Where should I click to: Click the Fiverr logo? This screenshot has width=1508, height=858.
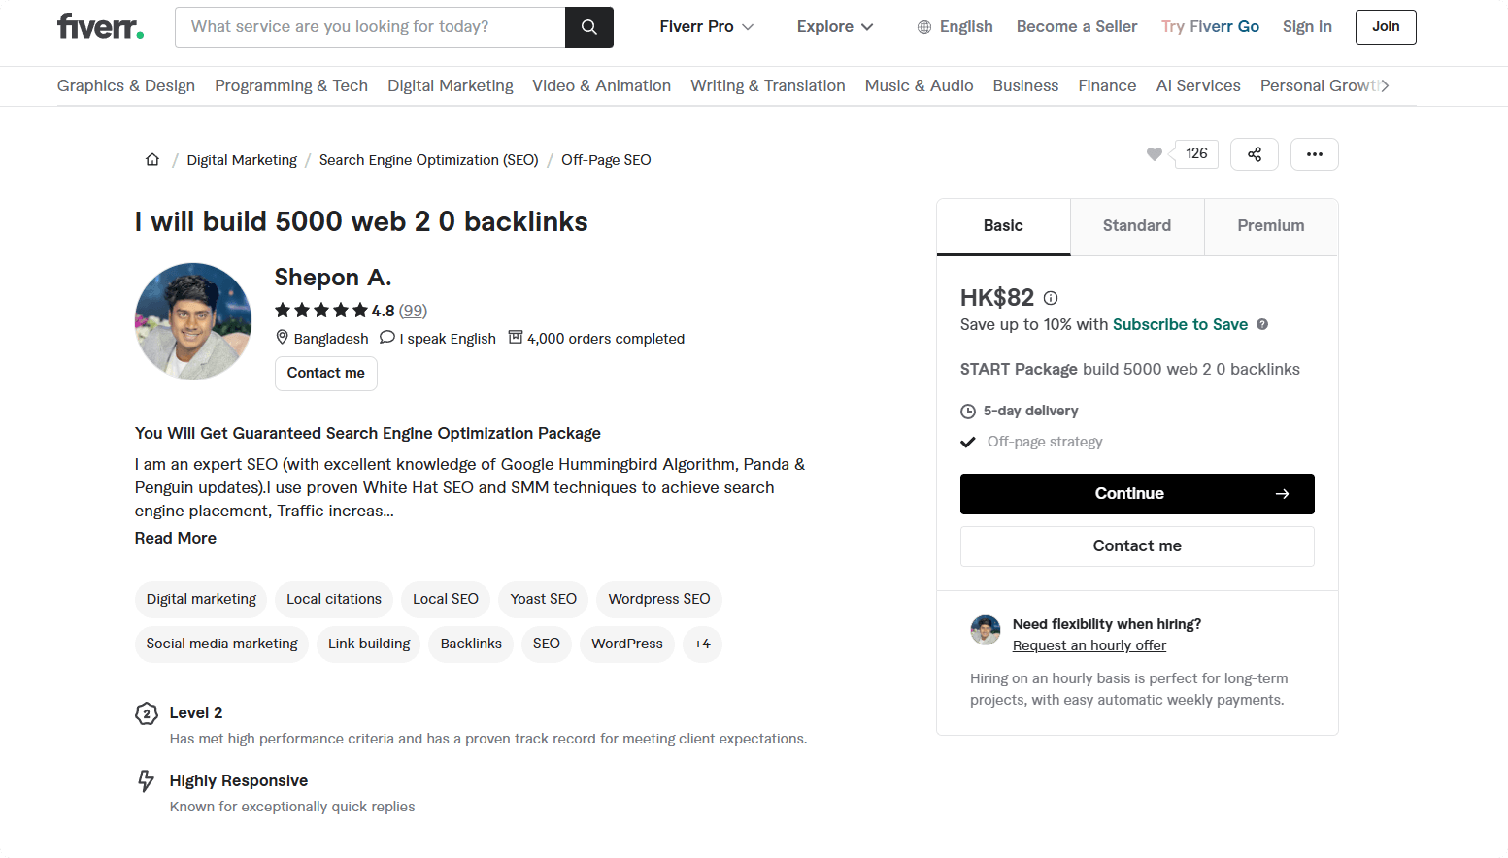(100, 26)
